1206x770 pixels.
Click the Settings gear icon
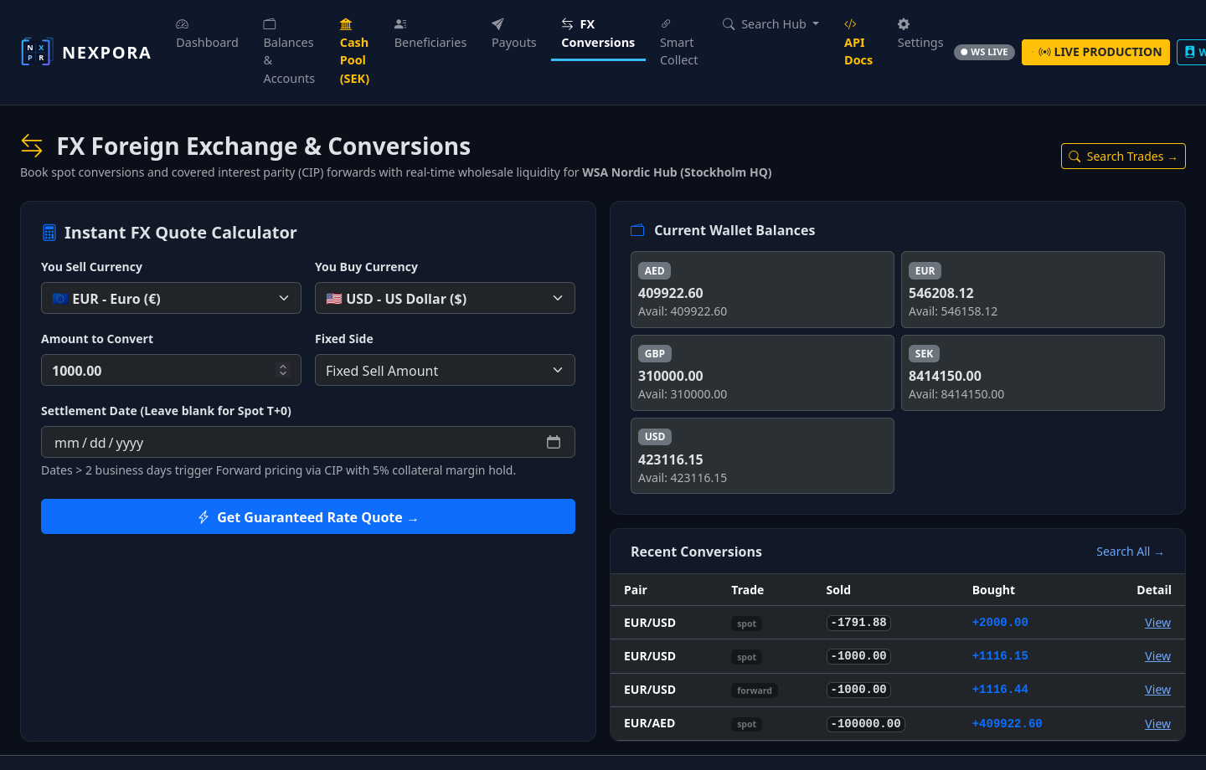pos(904,24)
